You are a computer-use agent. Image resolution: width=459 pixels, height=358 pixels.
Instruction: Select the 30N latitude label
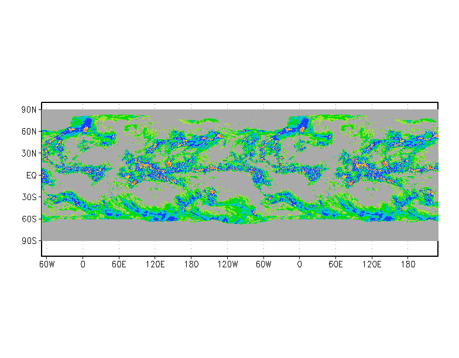29,153
